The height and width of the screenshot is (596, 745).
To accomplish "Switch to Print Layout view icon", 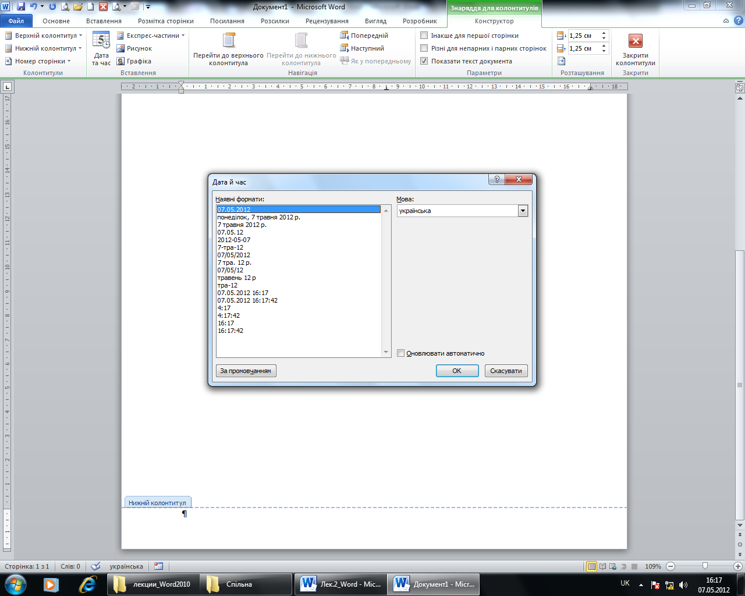I will [x=592, y=566].
